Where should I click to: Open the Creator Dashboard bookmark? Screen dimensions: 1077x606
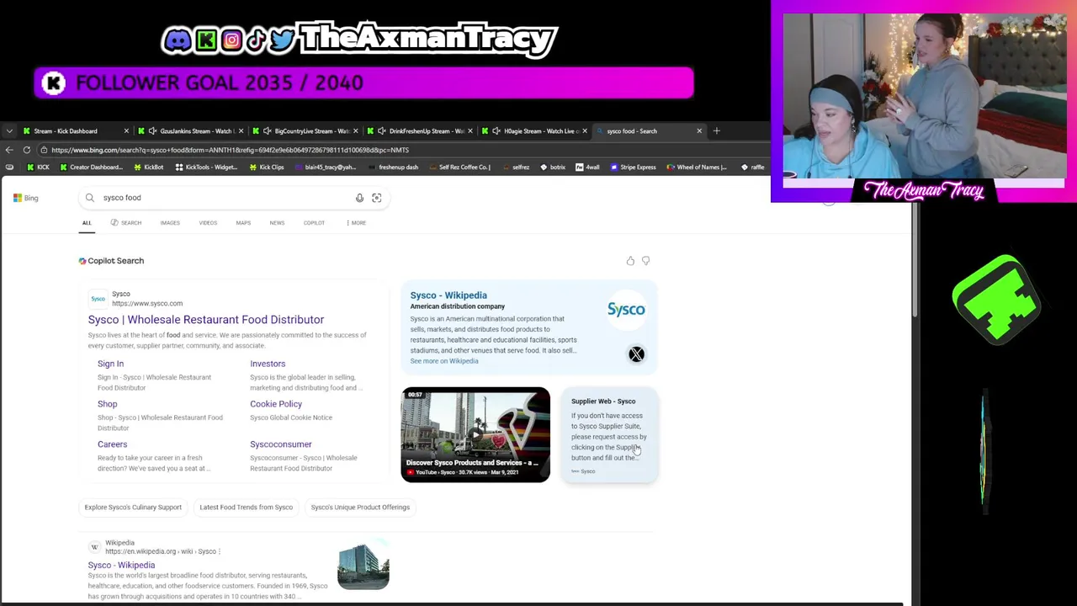click(91, 167)
